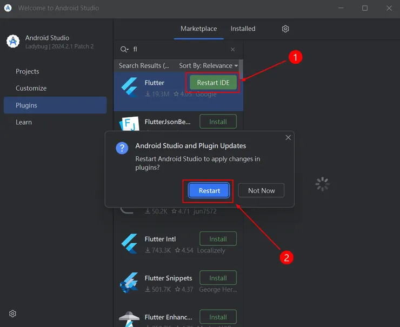Click the Flutter Snippets plugin logo

pyautogui.click(x=129, y=283)
